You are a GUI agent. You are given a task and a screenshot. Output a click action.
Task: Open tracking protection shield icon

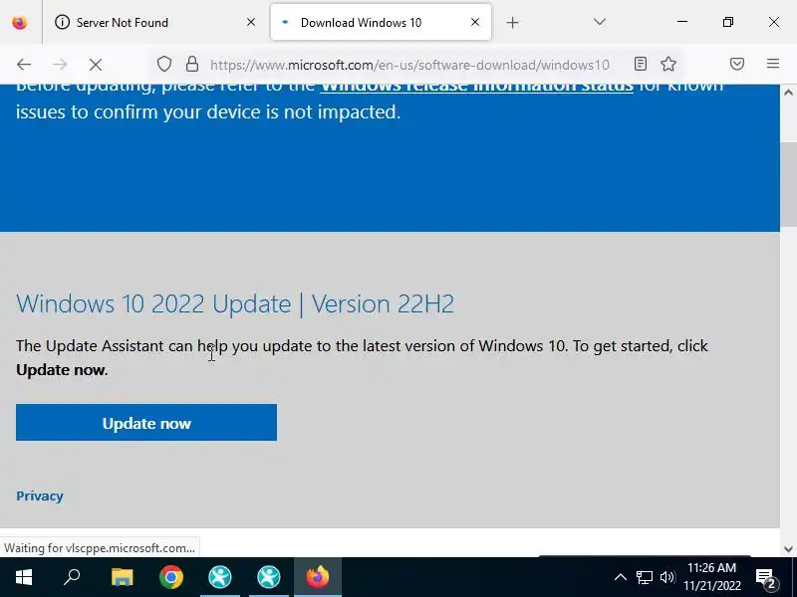click(163, 65)
